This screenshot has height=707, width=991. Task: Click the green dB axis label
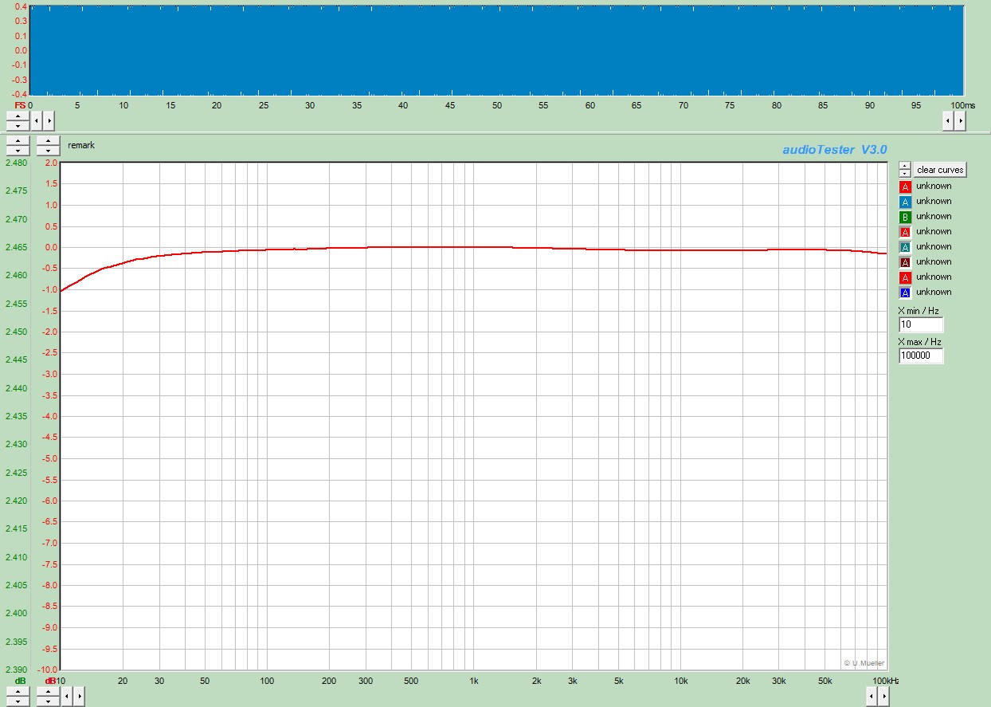tap(20, 681)
